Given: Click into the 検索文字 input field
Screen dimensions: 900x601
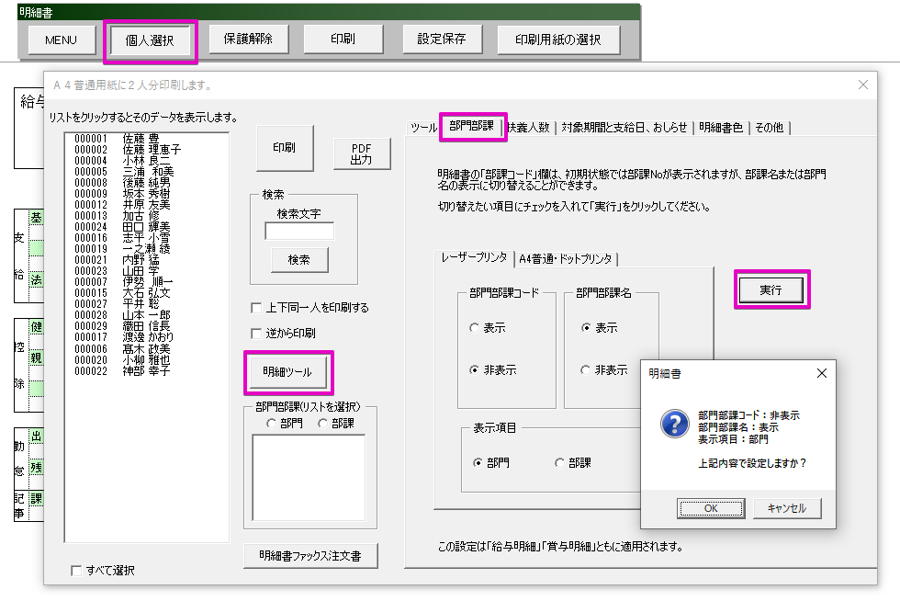Looking at the screenshot, I should [x=299, y=231].
